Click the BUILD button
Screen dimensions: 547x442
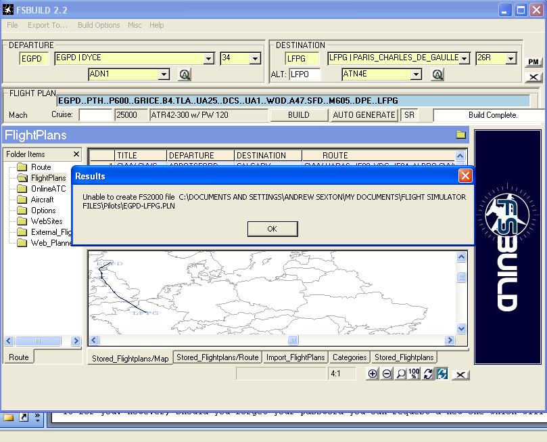(299, 115)
